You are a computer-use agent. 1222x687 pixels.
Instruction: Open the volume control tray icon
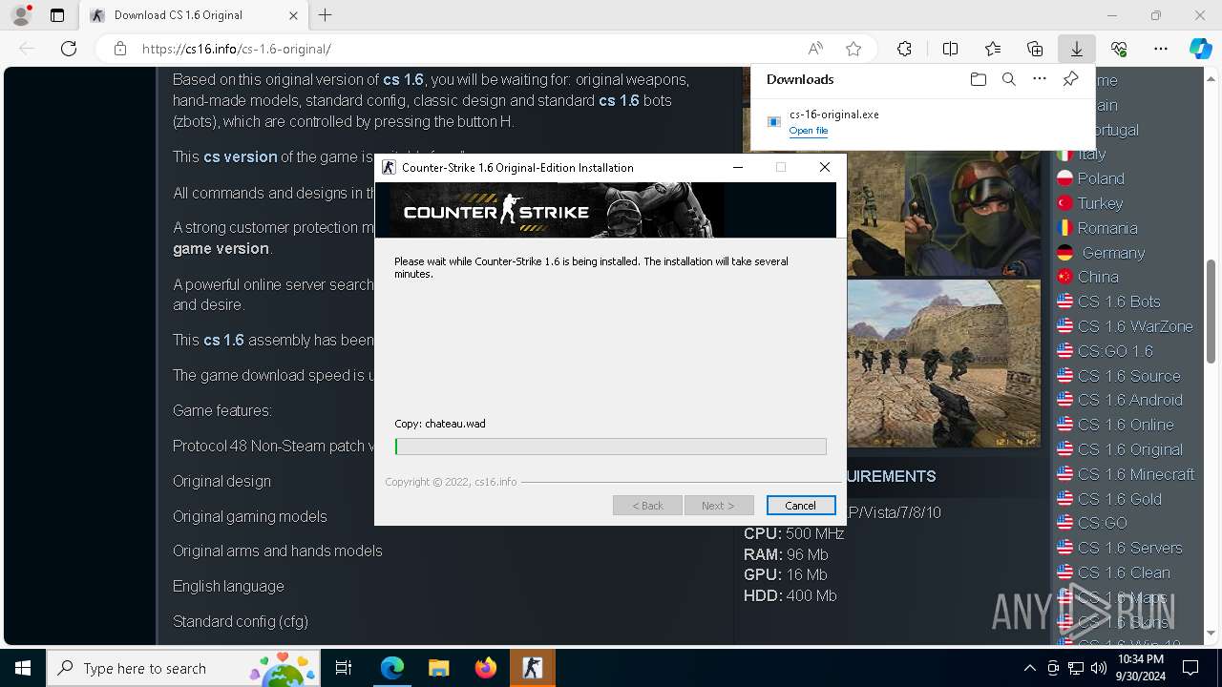pos(1099,668)
